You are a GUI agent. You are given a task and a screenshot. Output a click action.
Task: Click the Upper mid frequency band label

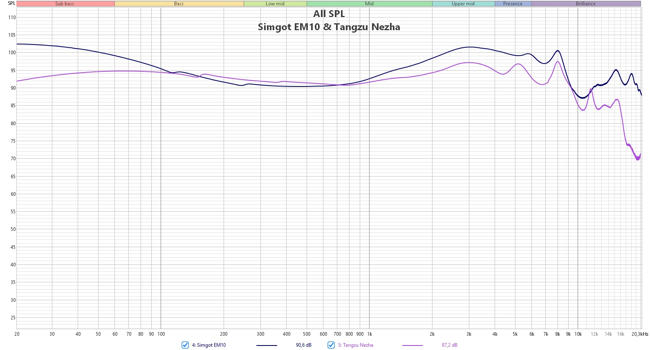[x=463, y=4]
